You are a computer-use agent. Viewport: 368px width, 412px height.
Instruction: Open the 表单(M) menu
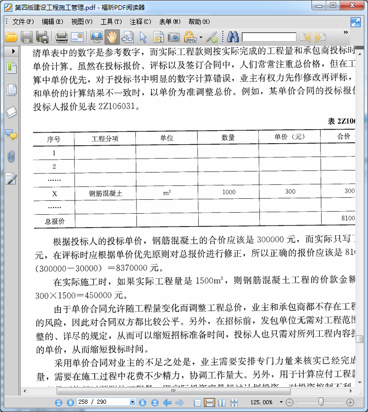pos(170,22)
